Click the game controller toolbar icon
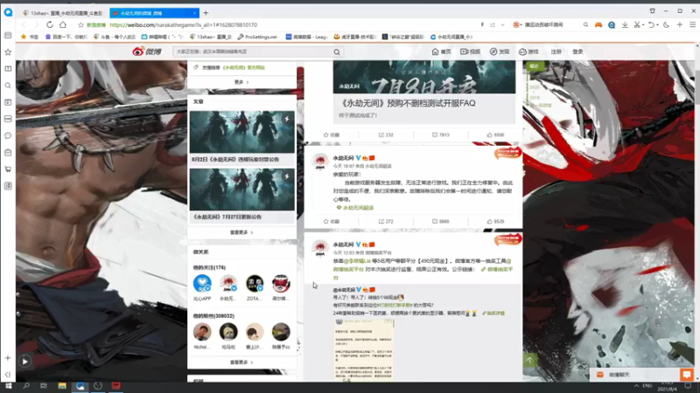Viewport: 700px width, 393px height. (598, 25)
